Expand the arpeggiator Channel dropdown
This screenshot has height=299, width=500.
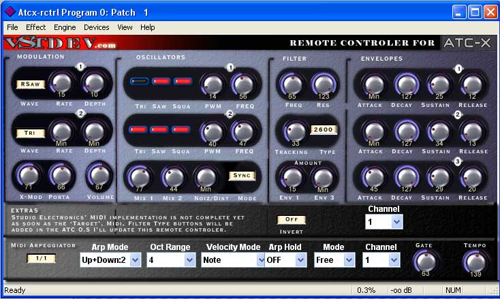[394, 260]
